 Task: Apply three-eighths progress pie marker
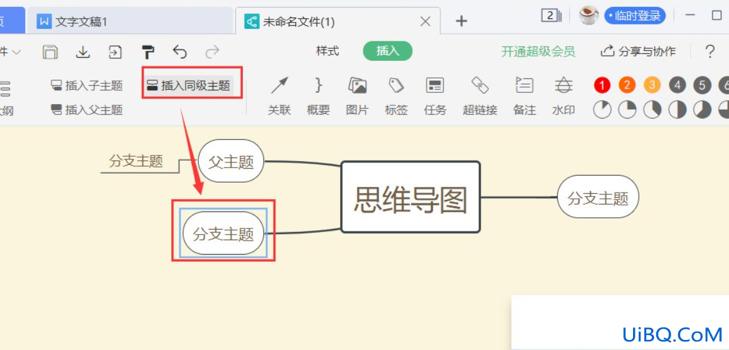[652, 110]
